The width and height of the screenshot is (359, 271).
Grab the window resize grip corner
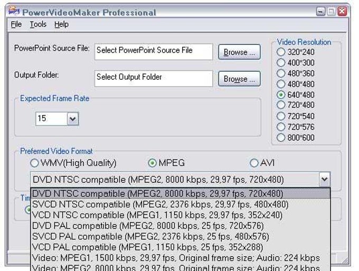tap(345, 260)
